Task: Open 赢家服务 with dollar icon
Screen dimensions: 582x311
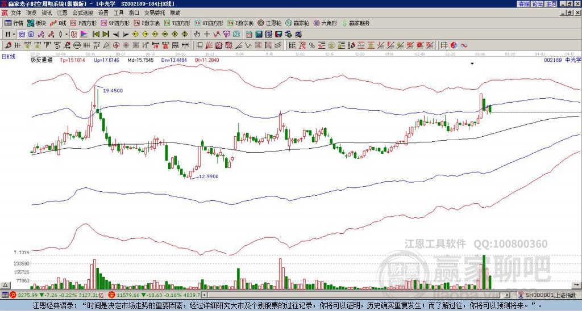Action: [356, 23]
